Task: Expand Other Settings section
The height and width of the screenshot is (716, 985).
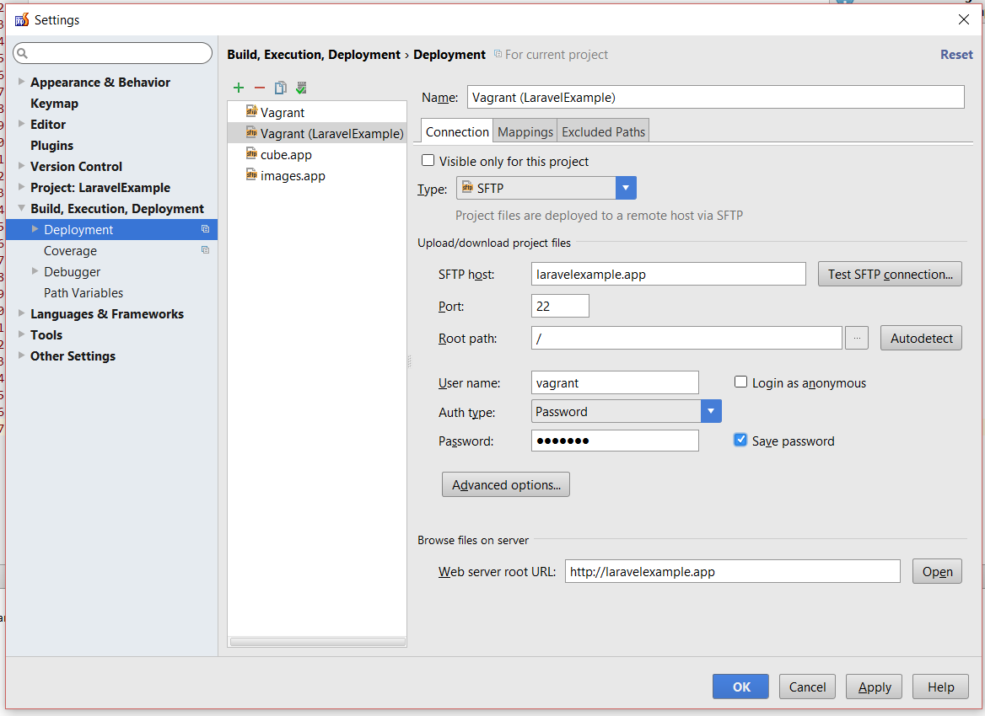Action: (x=21, y=355)
